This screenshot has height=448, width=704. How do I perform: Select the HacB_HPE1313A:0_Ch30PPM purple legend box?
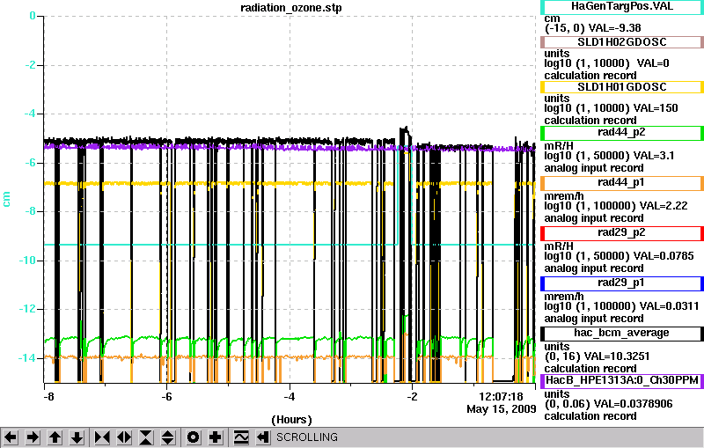tap(622, 380)
